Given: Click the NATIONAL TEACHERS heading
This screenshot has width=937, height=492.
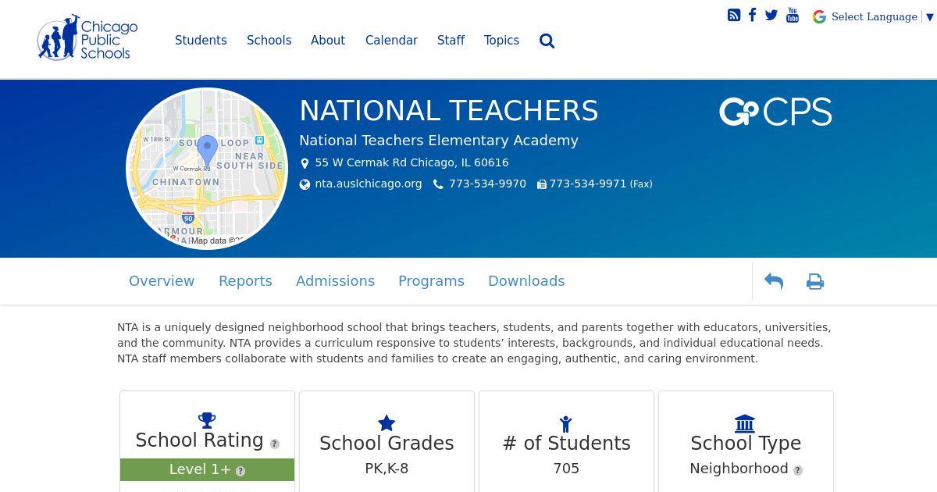Looking at the screenshot, I should pyautogui.click(x=449, y=111).
